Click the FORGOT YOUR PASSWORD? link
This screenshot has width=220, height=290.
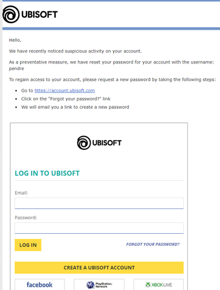point(153,244)
